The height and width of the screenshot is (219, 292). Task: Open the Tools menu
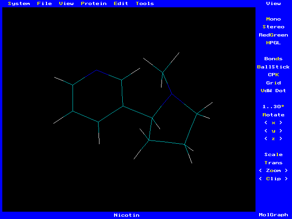[x=145, y=4]
